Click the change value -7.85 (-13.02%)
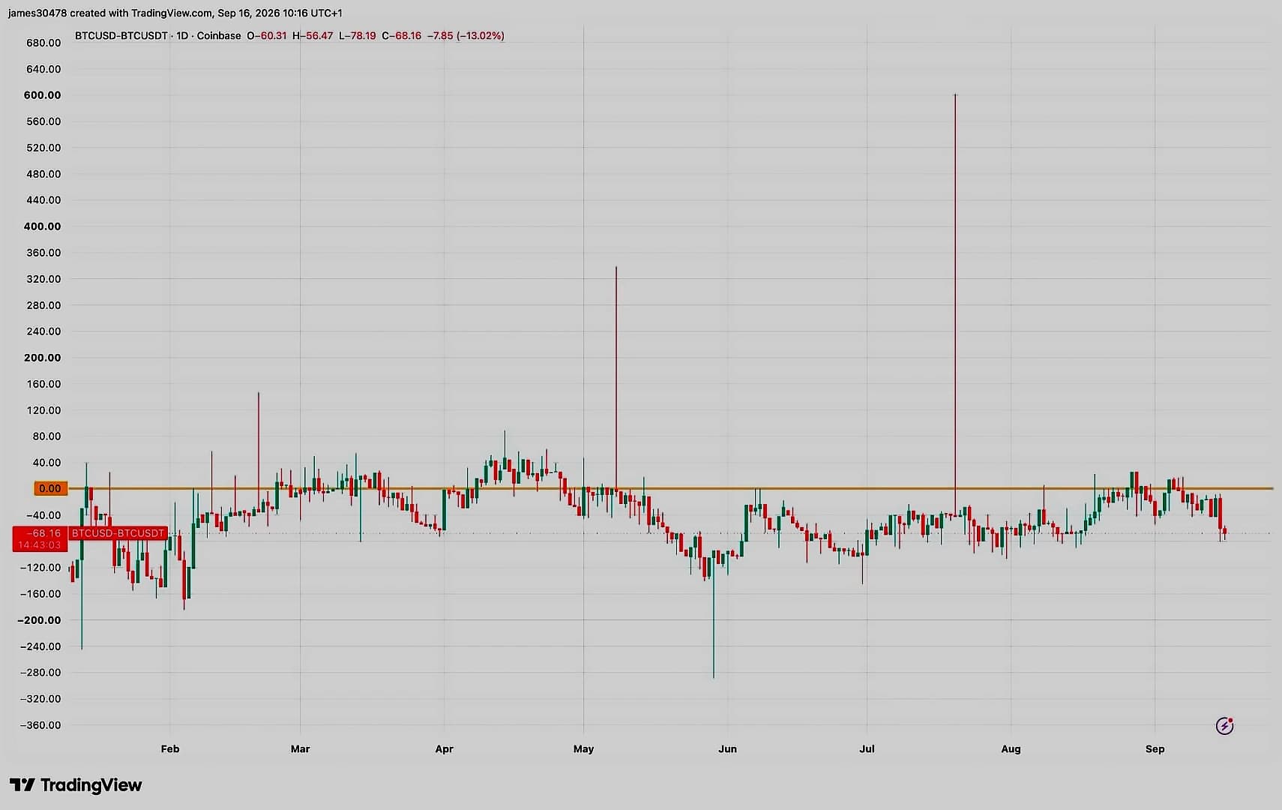The width and height of the screenshot is (1282, 810). pyautogui.click(x=466, y=35)
